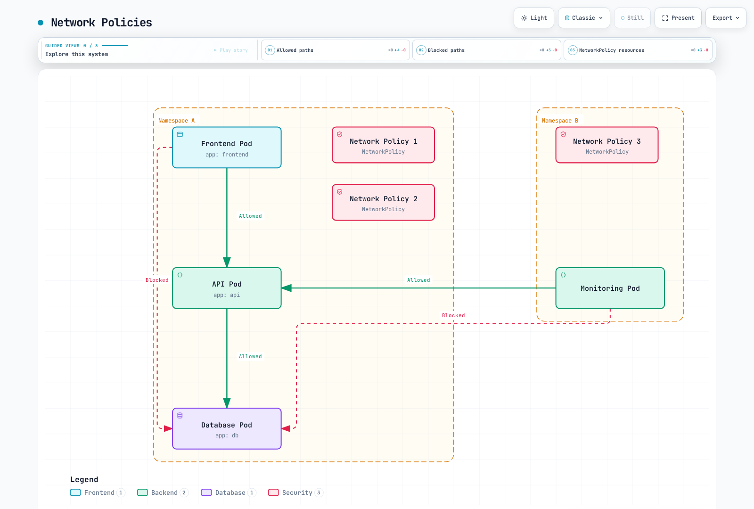Click the Namespace A label
The height and width of the screenshot is (509, 754).
tap(177, 121)
